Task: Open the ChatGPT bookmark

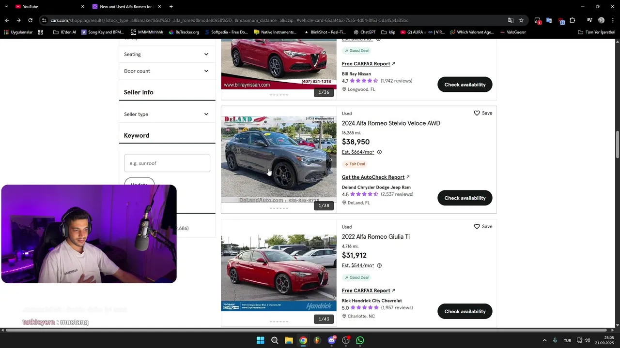Action: pyautogui.click(x=364, y=32)
